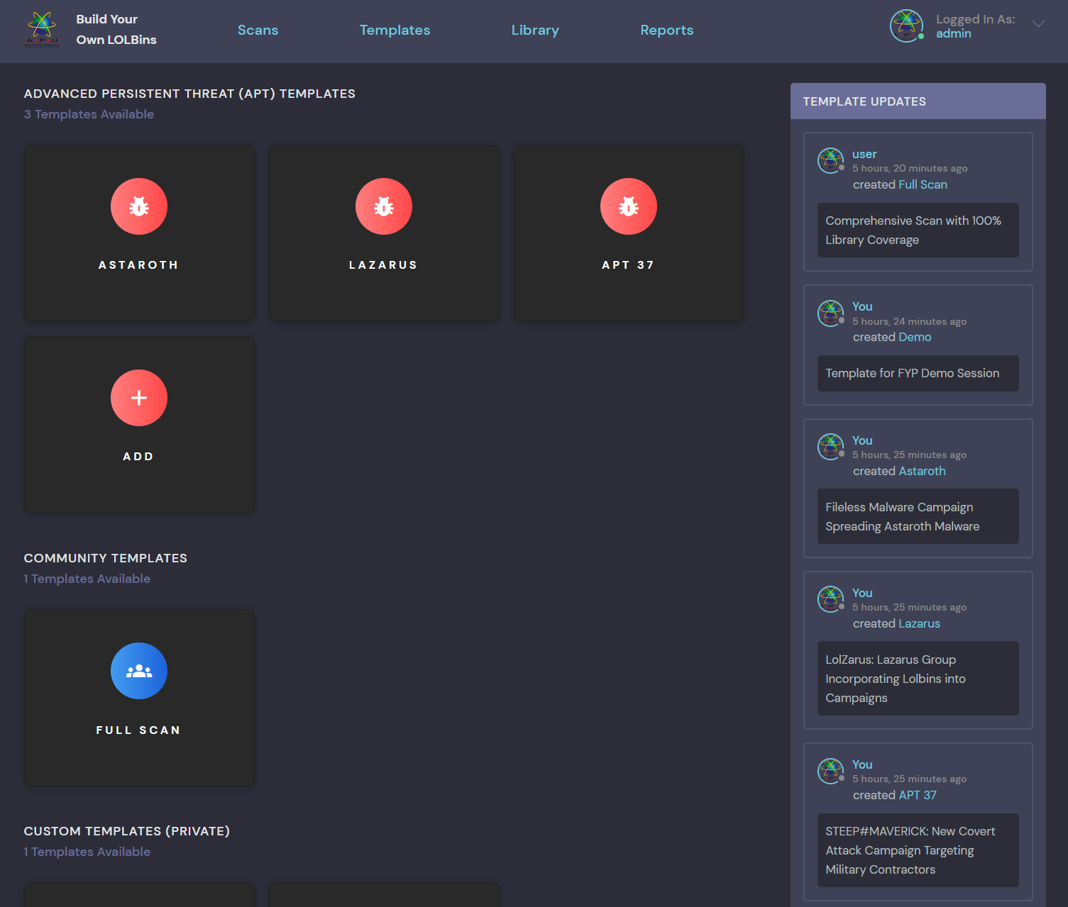
Task: Click 'You' on the APT 37 update
Action: [862, 764]
